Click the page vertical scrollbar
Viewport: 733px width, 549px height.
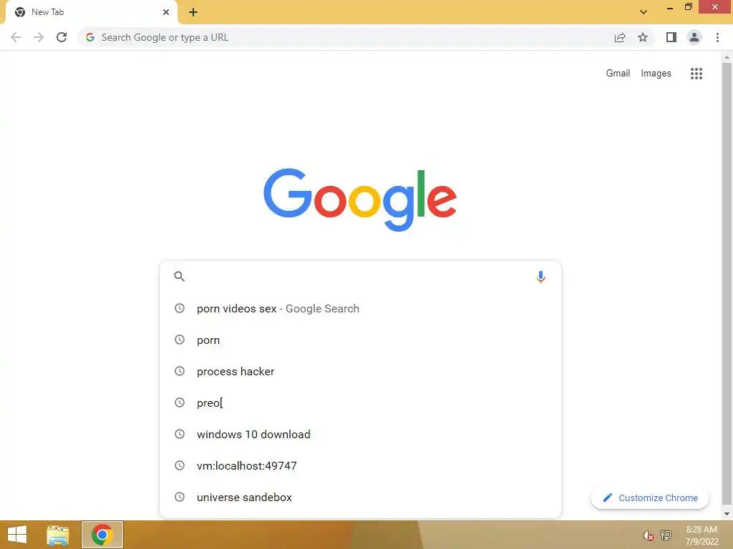(727, 285)
